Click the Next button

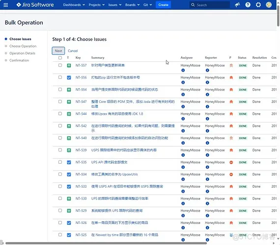[58, 51]
